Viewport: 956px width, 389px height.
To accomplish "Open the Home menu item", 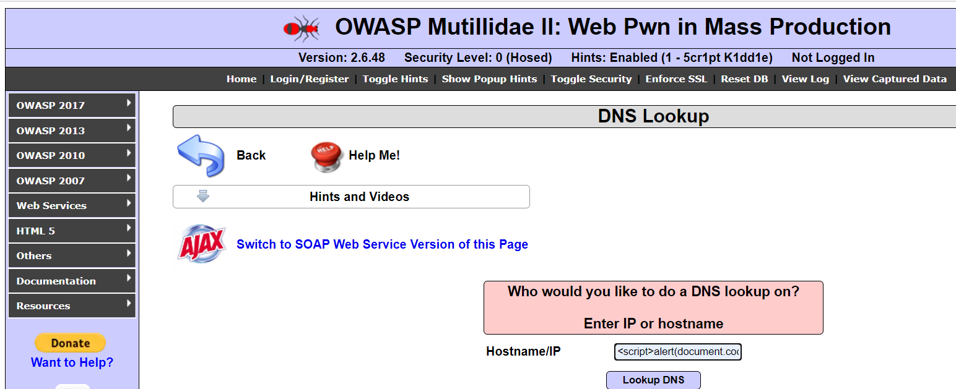I will click(241, 79).
